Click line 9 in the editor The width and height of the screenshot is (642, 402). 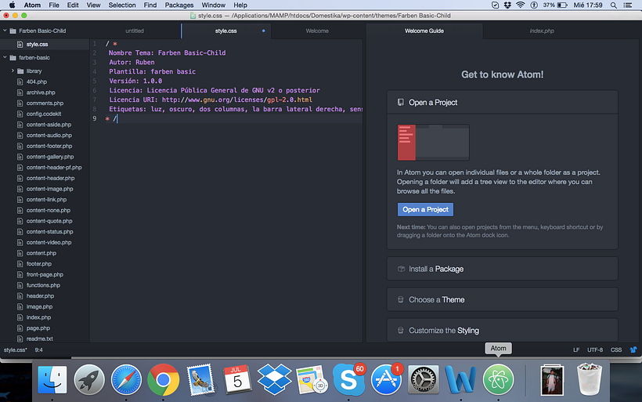[226, 118]
